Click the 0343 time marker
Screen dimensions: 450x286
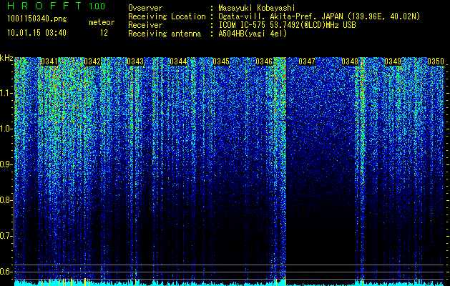pyautogui.click(x=135, y=61)
